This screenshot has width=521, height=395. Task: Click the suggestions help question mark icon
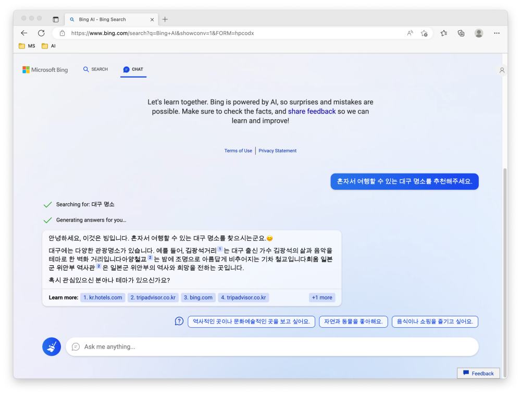pyautogui.click(x=179, y=321)
